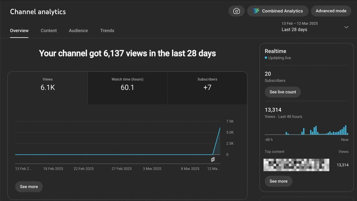Click the realtime 48-hour views bar chart
Image resolution: width=357 pixels, height=201 pixels.
coord(306,130)
